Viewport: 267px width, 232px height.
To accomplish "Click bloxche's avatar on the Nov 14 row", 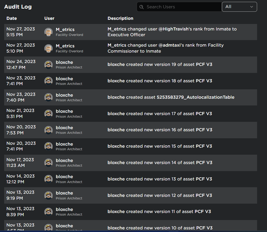I will (x=48, y=179).
